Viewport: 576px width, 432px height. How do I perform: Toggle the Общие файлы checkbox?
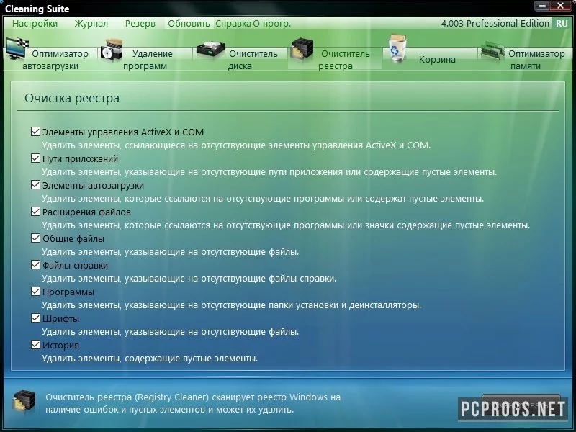[x=35, y=238]
